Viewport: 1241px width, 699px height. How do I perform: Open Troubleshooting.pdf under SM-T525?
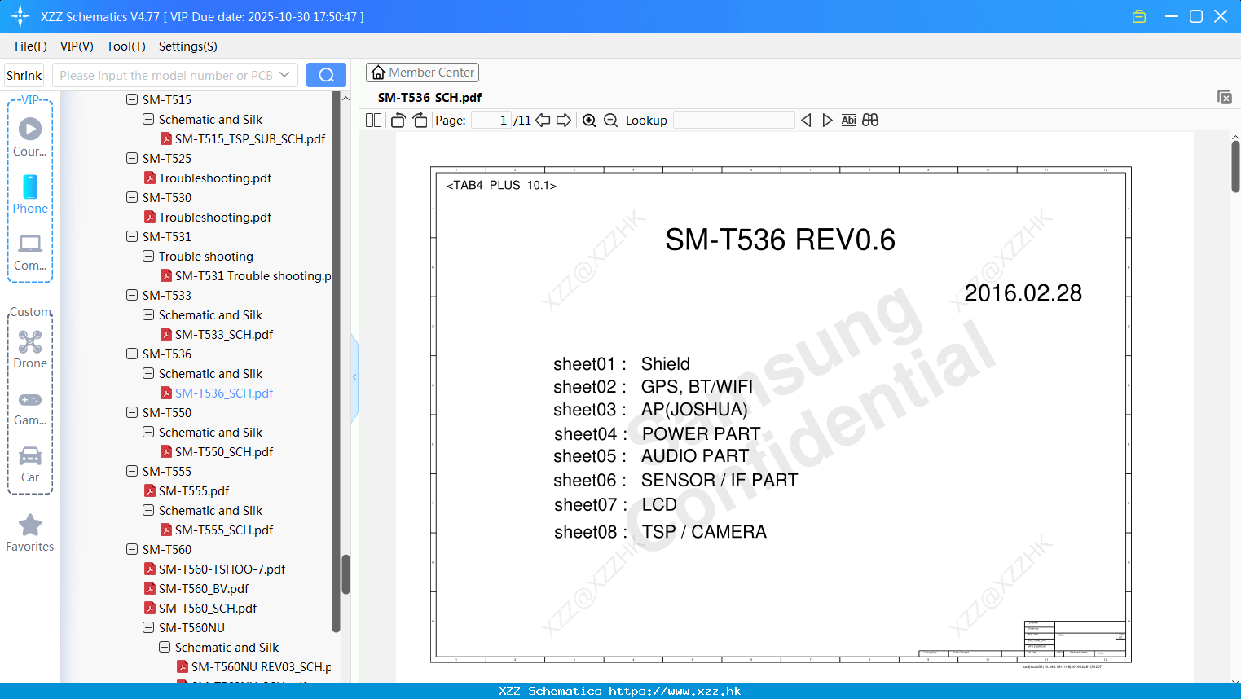click(208, 178)
